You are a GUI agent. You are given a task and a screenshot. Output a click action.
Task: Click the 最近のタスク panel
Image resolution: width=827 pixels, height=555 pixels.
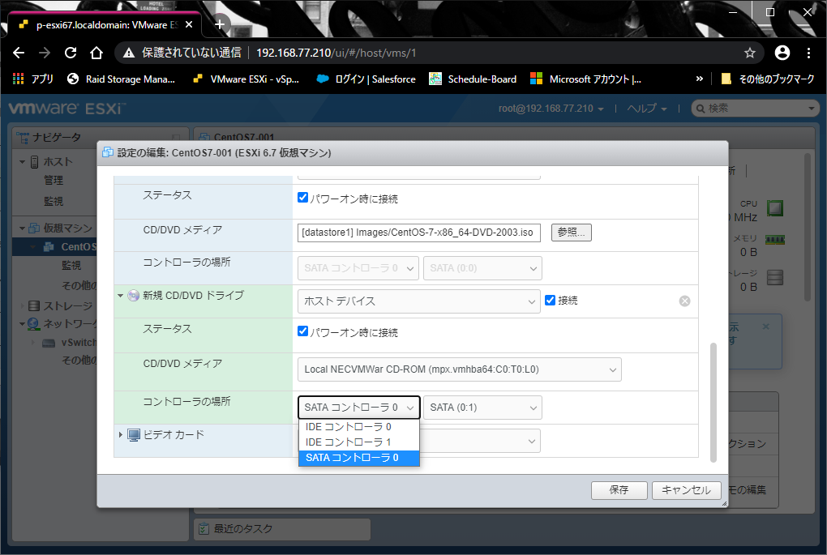[x=282, y=528]
